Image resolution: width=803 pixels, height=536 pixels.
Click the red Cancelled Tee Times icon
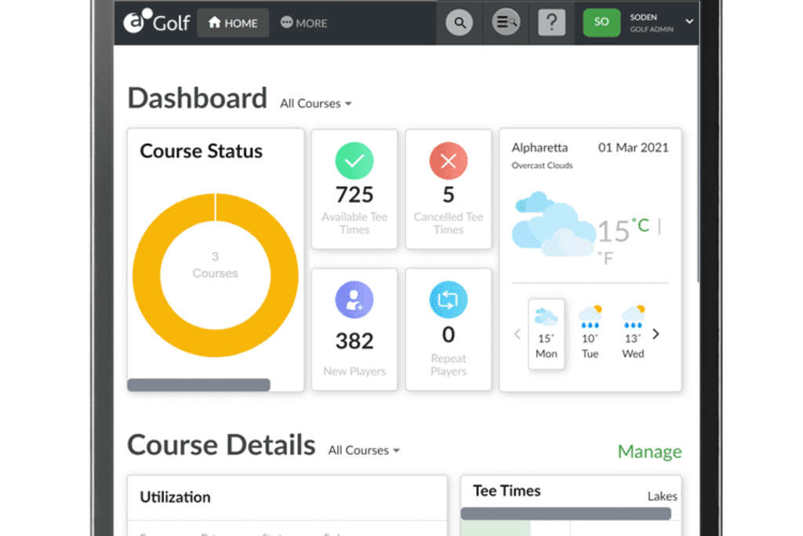point(449,162)
